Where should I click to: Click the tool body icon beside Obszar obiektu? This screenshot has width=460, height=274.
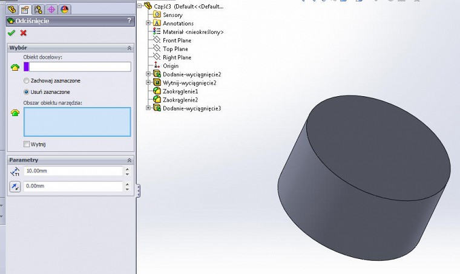coord(15,113)
